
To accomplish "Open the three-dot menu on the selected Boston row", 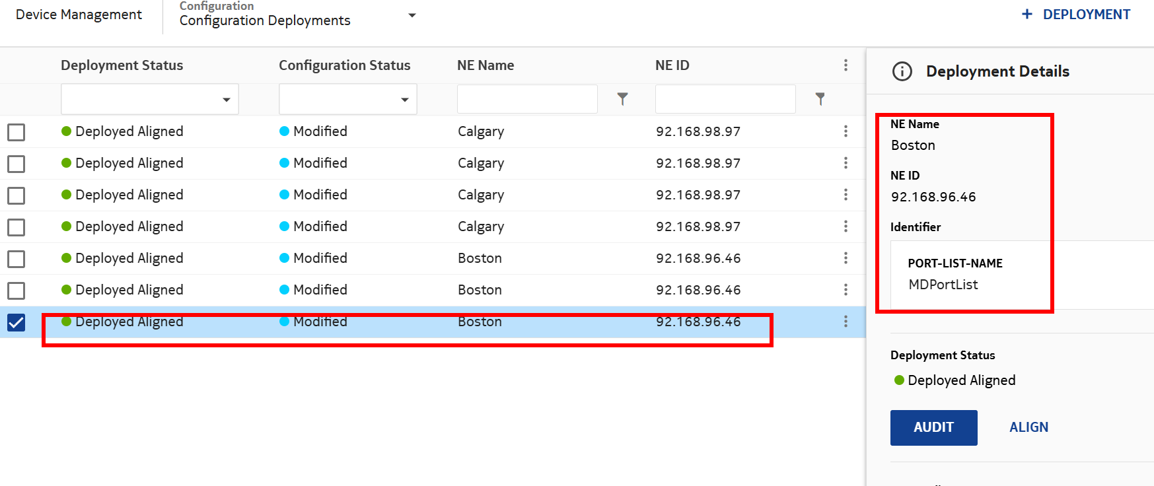I will 846,322.
